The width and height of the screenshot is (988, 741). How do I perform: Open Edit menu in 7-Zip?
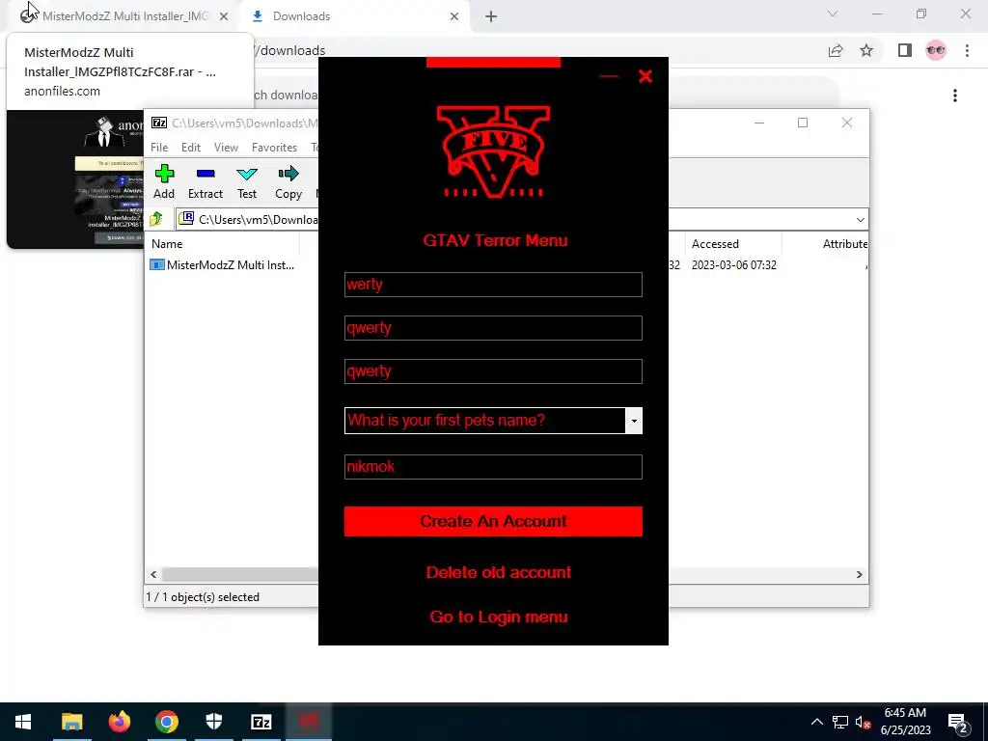click(x=191, y=148)
